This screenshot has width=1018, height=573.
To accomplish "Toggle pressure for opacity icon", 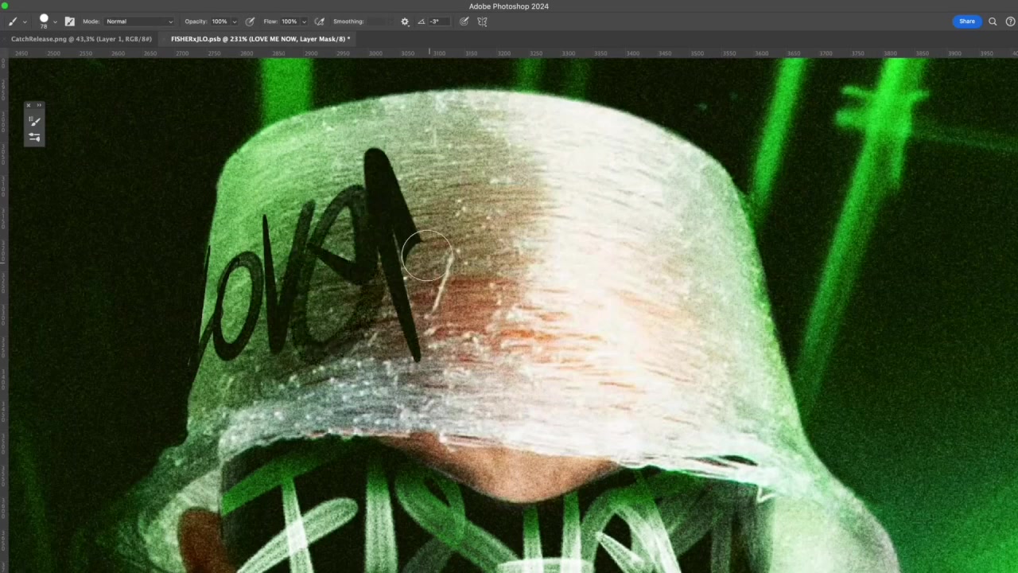I will [x=250, y=21].
